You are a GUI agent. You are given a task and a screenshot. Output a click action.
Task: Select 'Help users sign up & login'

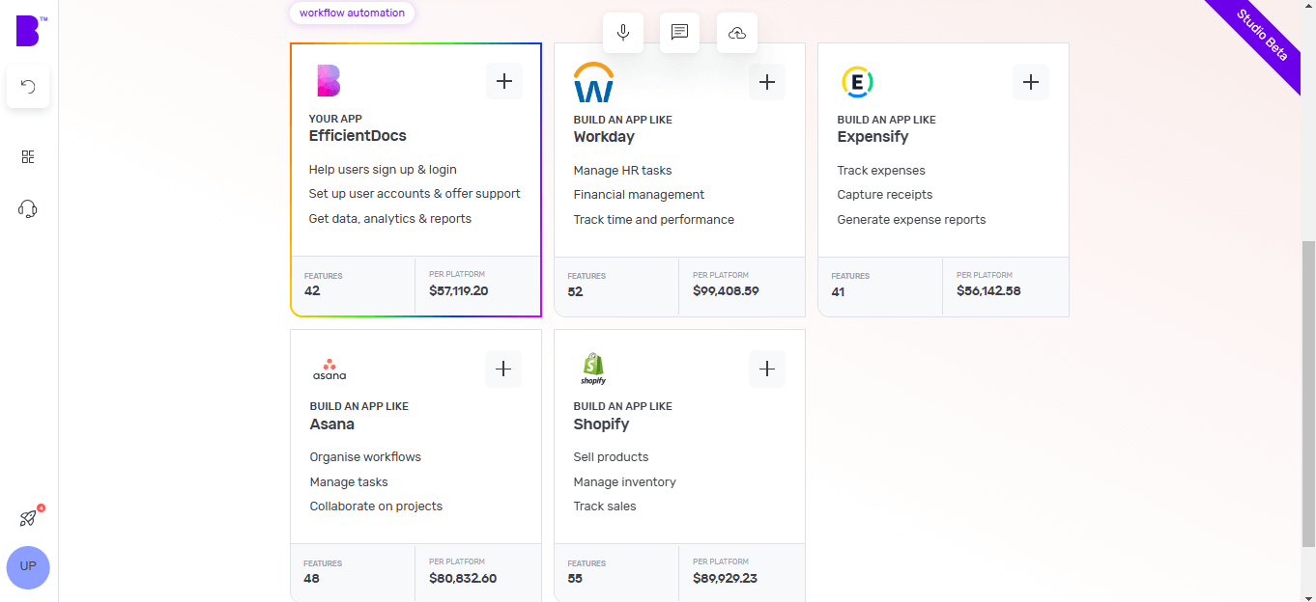click(383, 170)
